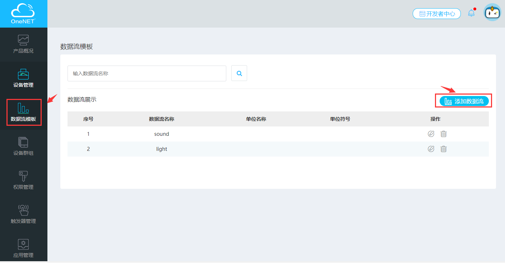Delete the light data stream
505x263 pixels.
click(444, 149)
